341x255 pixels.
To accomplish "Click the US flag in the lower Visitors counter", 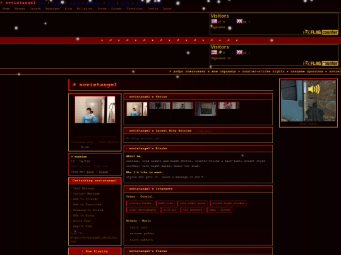I will (214, 52).
